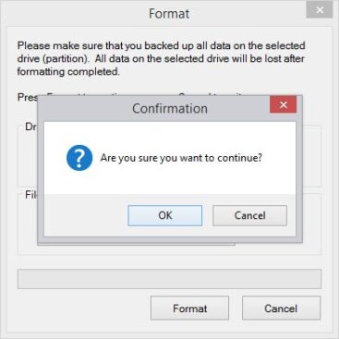
Task: Click the 'Are you sure you want to continue?' message
Action: tap(181, 158)
